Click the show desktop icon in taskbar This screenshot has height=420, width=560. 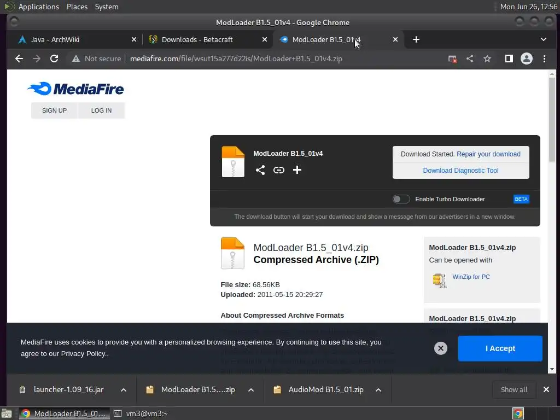(7, 413)
